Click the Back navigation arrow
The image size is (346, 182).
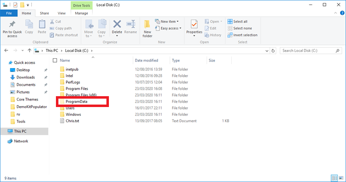(6, 50)
